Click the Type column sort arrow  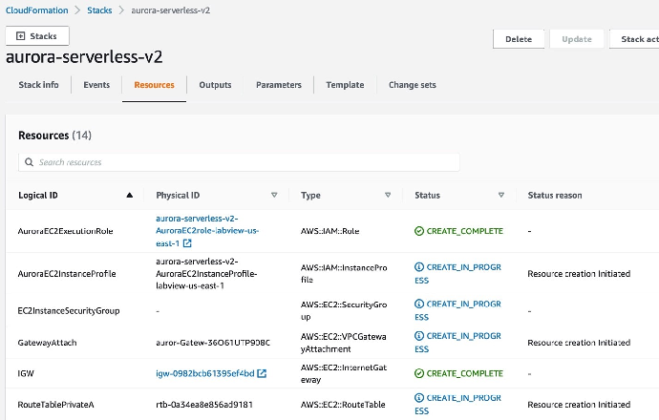[388, 195]
